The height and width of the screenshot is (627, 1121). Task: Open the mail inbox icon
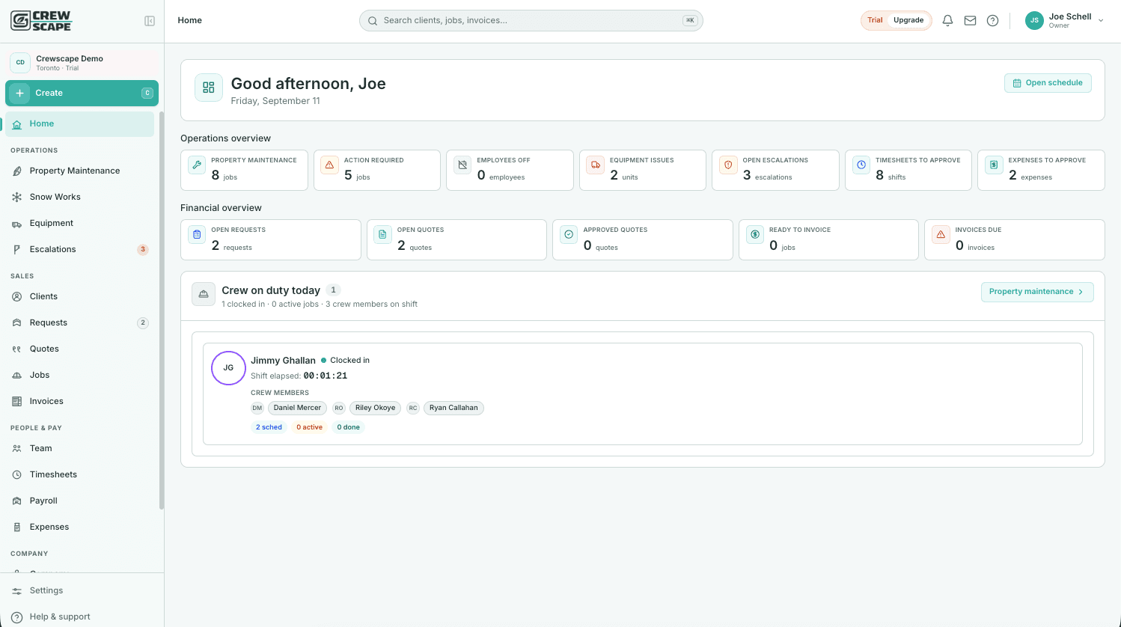(x=970, y=20)
